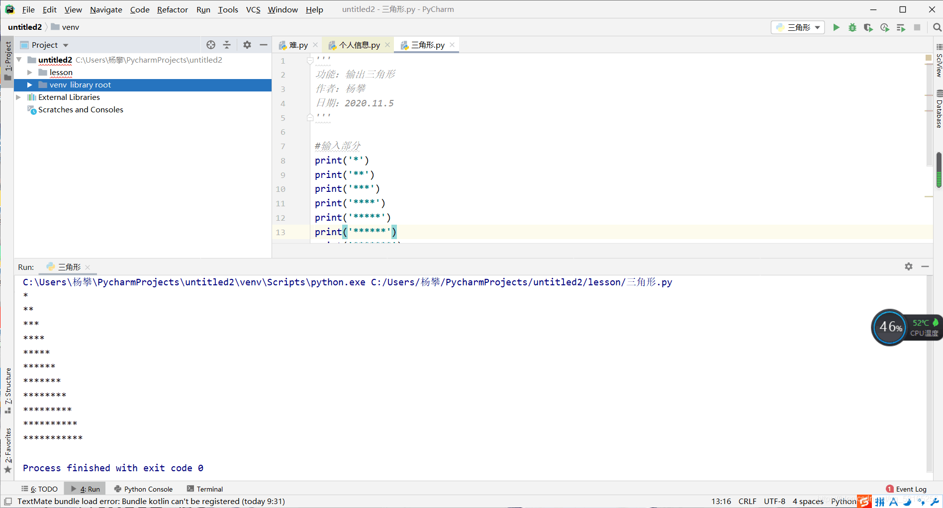Click the concurrency diagram run icon
The height and width of the screenshot is (508, 943).
(x=901, y=27)
